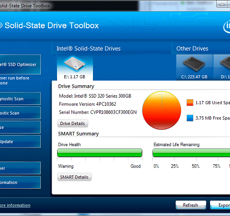Click the disk usage pie chart
This screenshot has width=230, height=216.
pyautogui.click(x=161, y=110)
